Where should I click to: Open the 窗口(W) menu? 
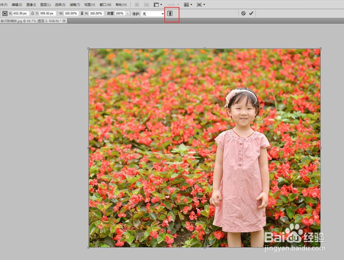105,4
